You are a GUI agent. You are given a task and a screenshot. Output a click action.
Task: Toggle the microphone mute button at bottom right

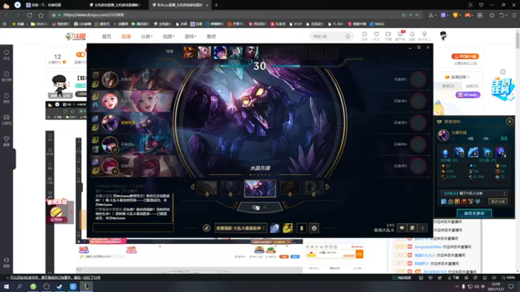(x=422, y=228)
